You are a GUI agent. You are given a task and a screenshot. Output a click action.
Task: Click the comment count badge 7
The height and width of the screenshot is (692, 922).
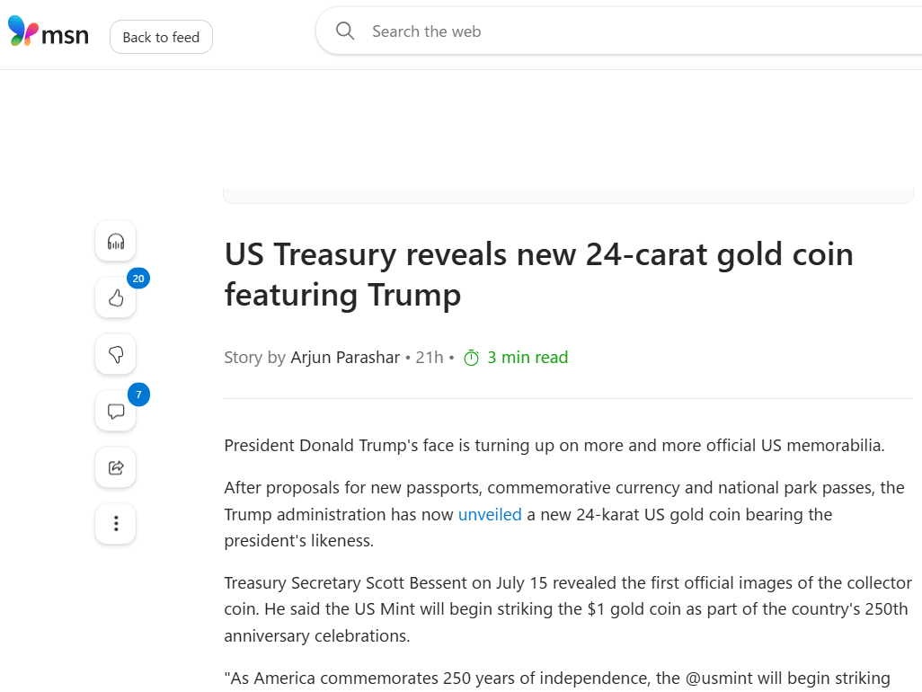click(x=138, y=395)
